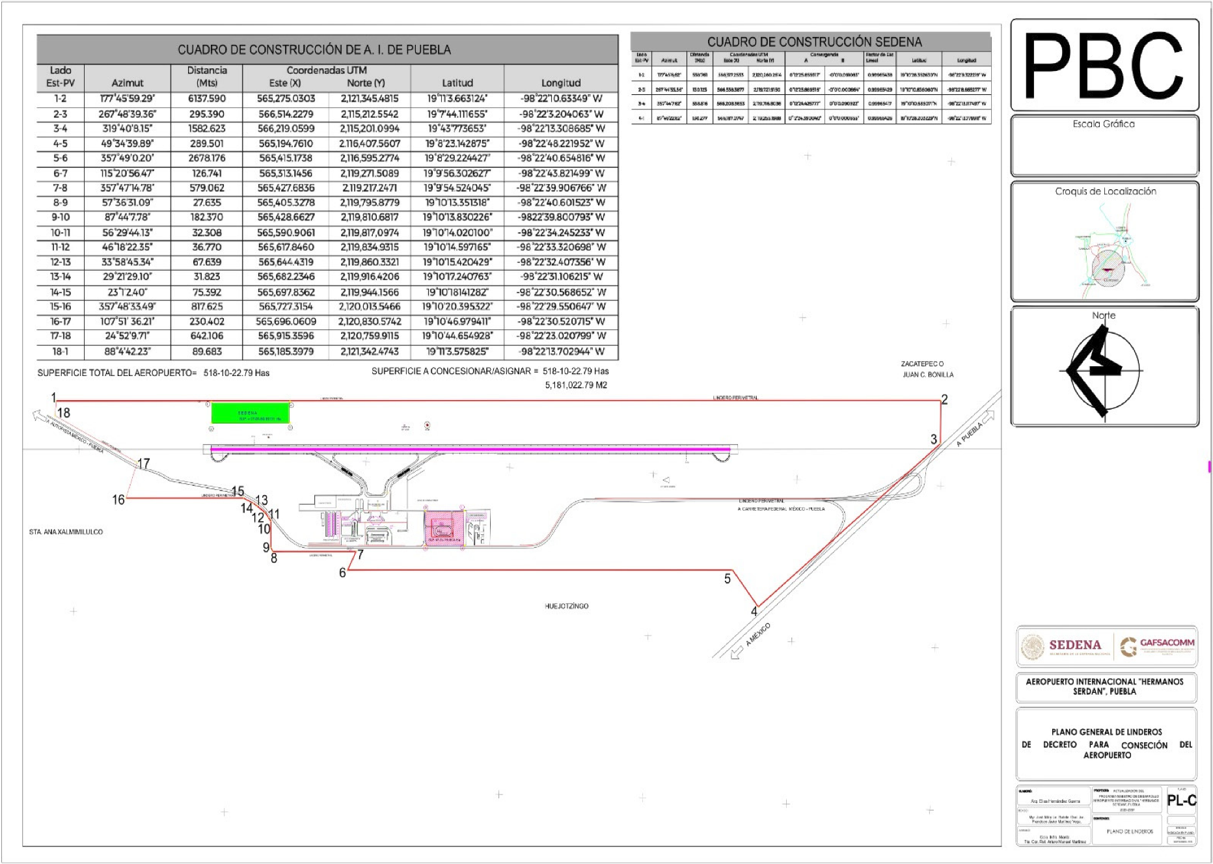Select the HUEJOTZINGO locality label

click(x=566, y=606)
